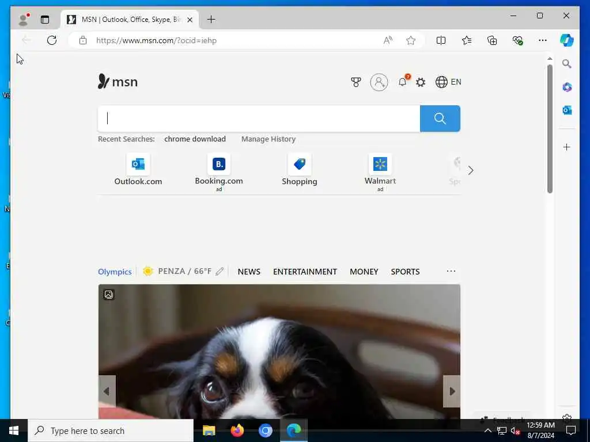Open the Favorites list
The height and width of the screenshot is (442, 590).
coord(467,40)
